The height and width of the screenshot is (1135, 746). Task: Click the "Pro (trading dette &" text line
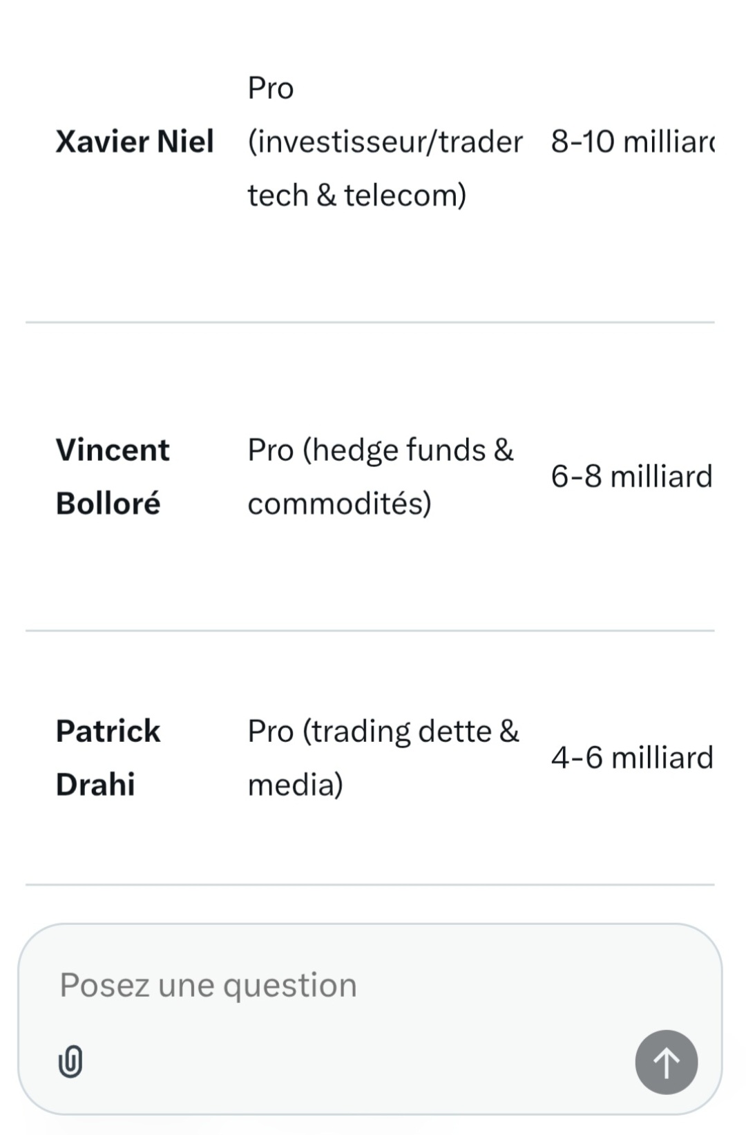pos(383,731)
